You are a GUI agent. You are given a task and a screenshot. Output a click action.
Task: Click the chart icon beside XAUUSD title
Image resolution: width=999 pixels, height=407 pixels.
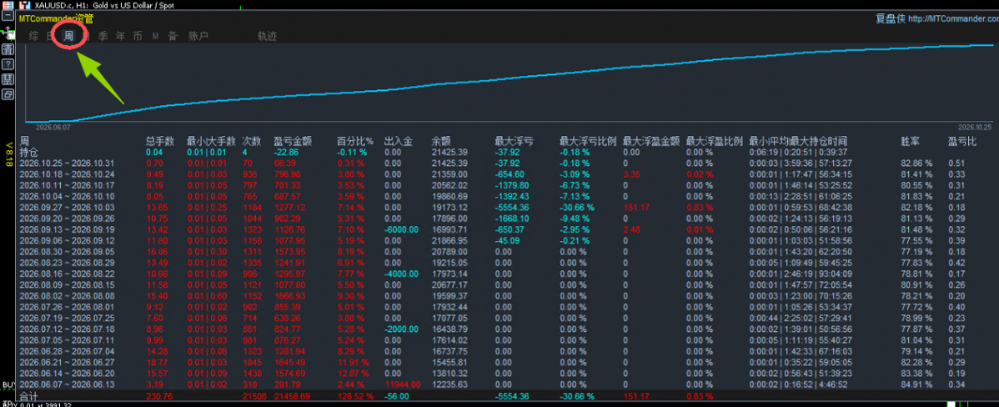click(26, 4)
